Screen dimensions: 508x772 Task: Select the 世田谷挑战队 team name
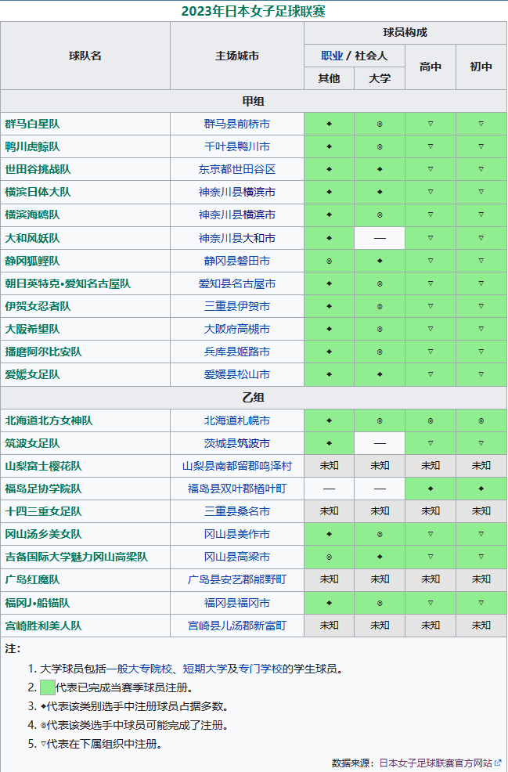pos(38,169)
